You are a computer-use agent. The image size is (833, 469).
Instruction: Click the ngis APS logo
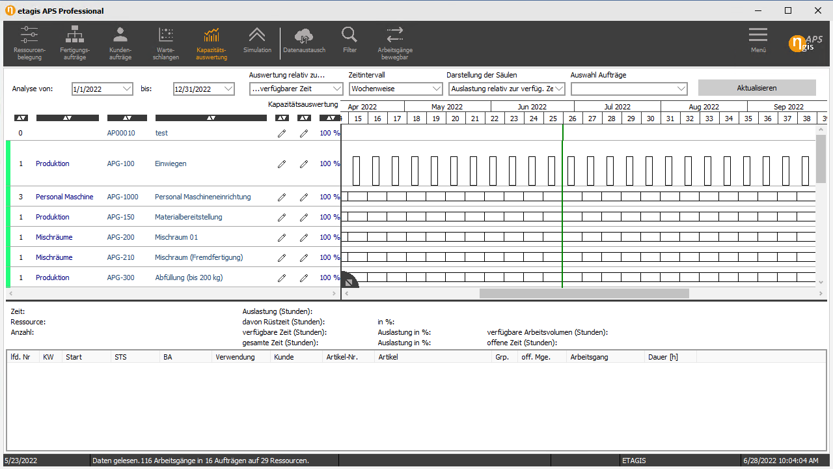pyautogui.click(x=805, y=43)
